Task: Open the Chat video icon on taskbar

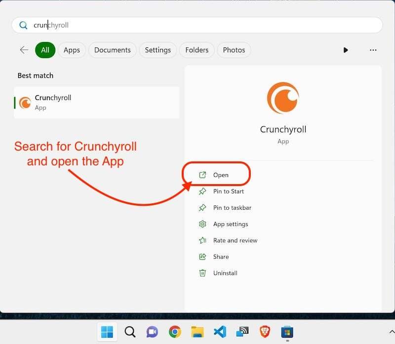Action: pyautogui.click(x=152, y=332)
